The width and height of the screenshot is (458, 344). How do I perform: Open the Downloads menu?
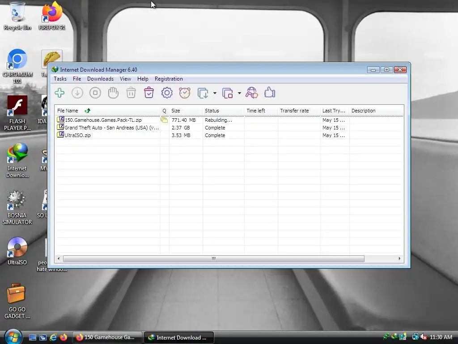pyautogui.click(x=100, y=79)
